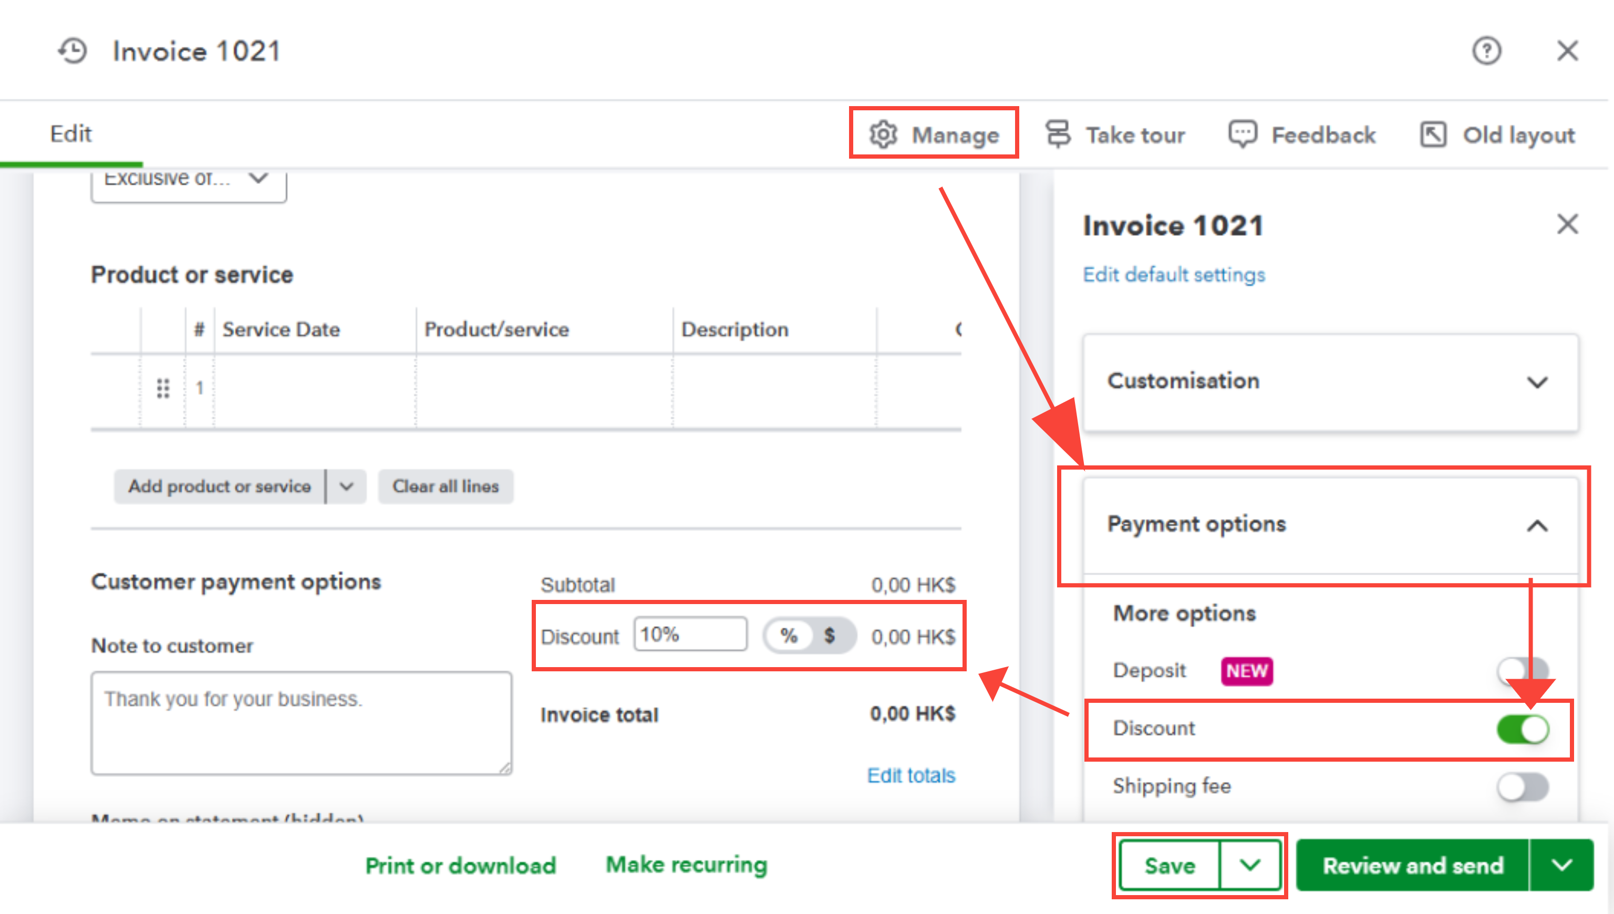Click Review and send button

pyautogui.click(x=1412, y=865)
